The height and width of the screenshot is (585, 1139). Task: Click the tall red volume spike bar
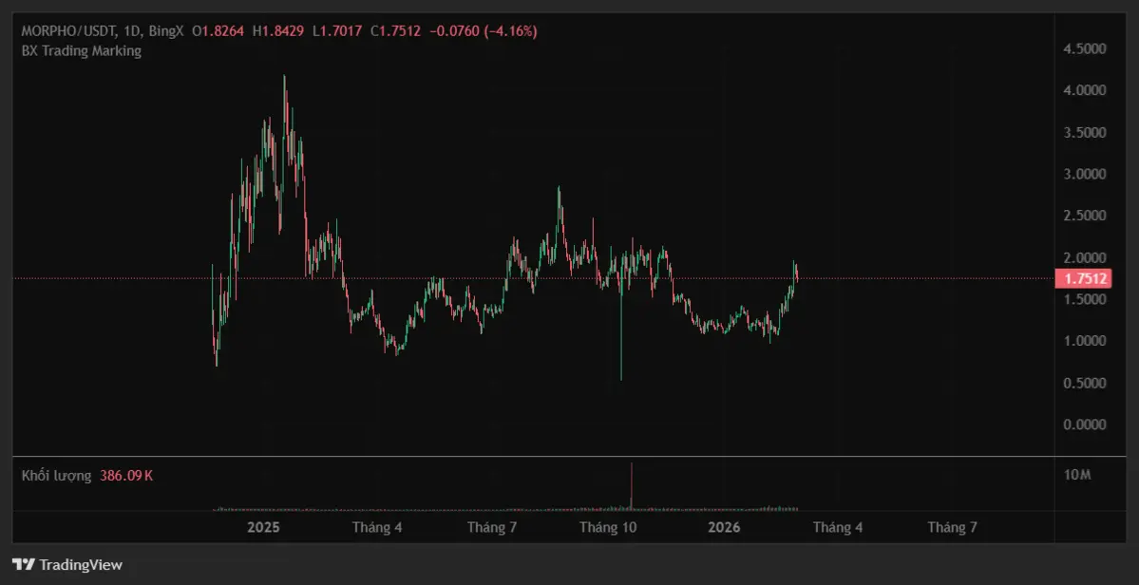(x=631, y=486)
